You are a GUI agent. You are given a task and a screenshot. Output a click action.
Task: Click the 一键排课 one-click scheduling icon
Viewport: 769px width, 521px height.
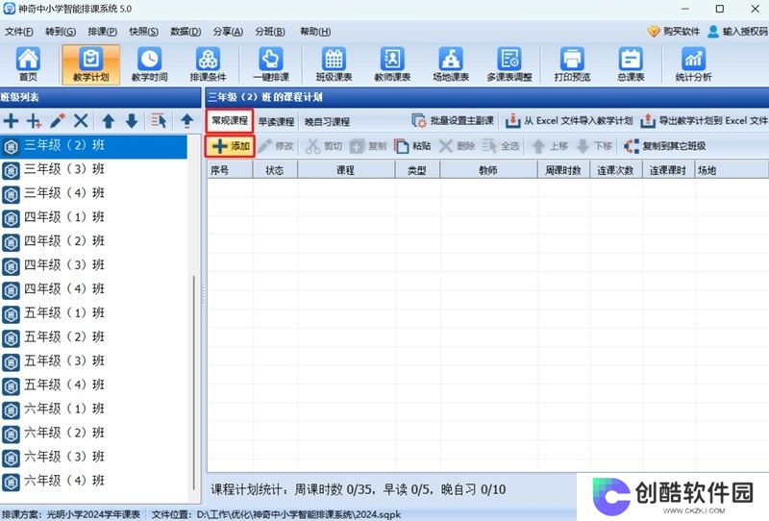(x=271, y=64)
